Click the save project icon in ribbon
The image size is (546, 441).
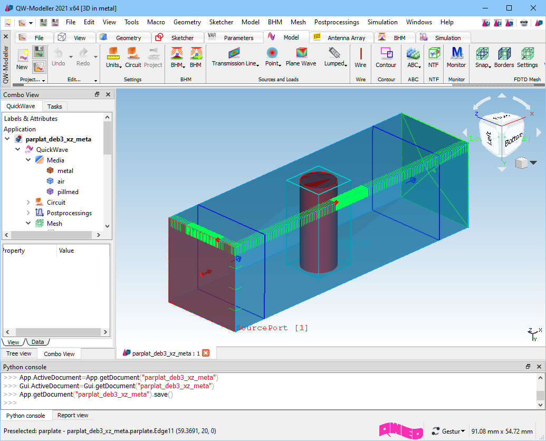[x=40, y=53]
